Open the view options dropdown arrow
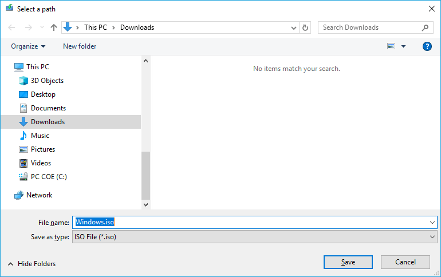This screenshot has width=441, height=277. click(403, 46)
